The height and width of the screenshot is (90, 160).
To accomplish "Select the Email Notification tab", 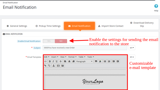I will (79, 26).
